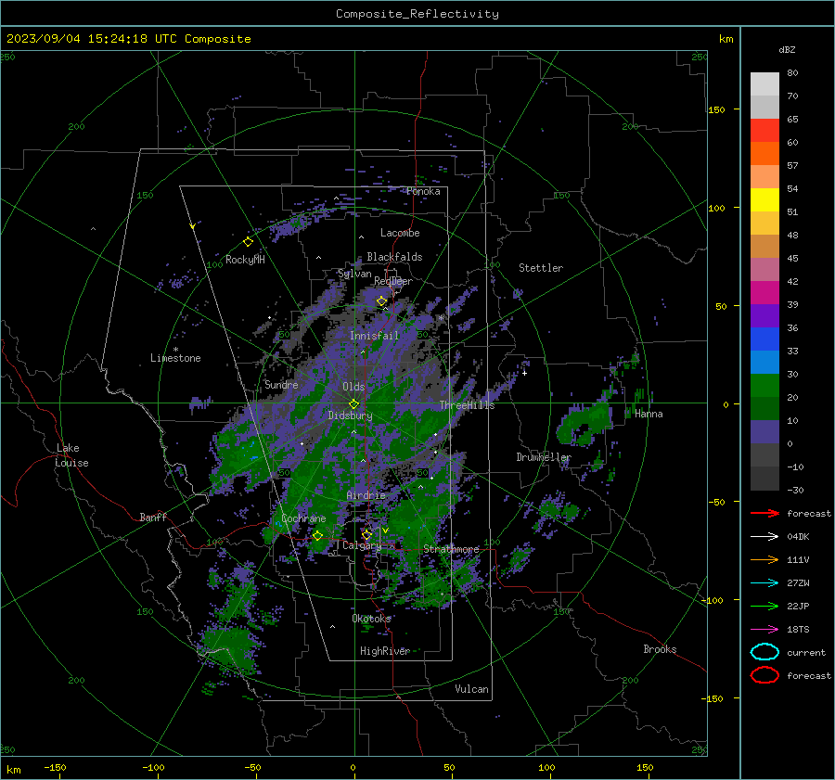Image resolution: width=835 pixels, height=780 pixels.
Task: Click the Sundre town label
Action: pyautogui.click(x=281, y=384)
